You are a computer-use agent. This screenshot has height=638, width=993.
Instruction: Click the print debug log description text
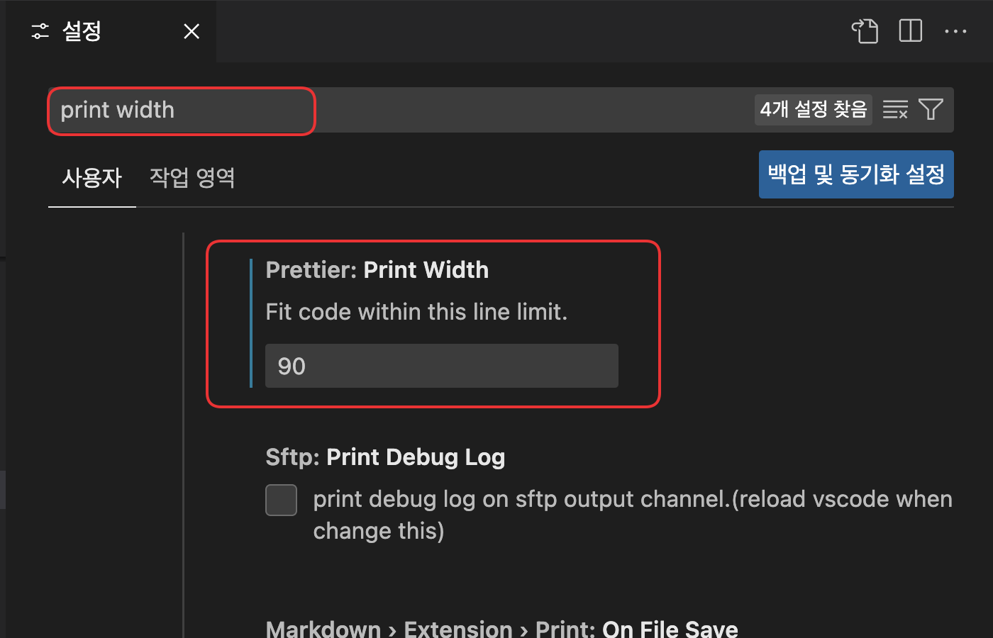(x=633, y=515)
